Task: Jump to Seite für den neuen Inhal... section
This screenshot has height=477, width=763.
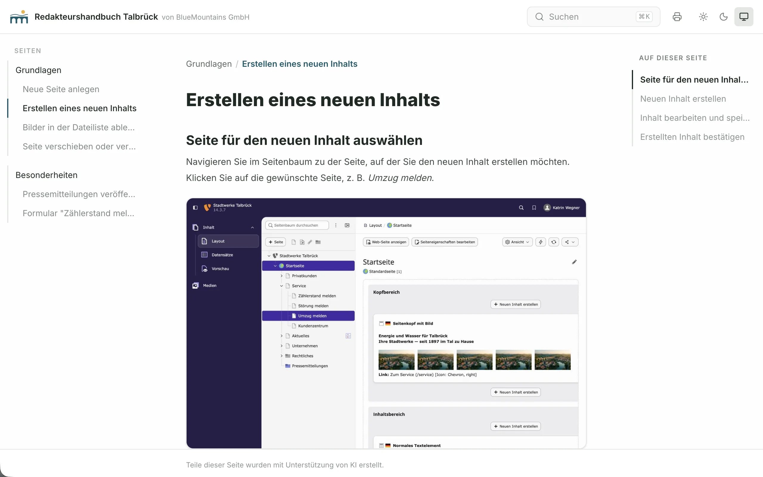Action: [694, 80]
